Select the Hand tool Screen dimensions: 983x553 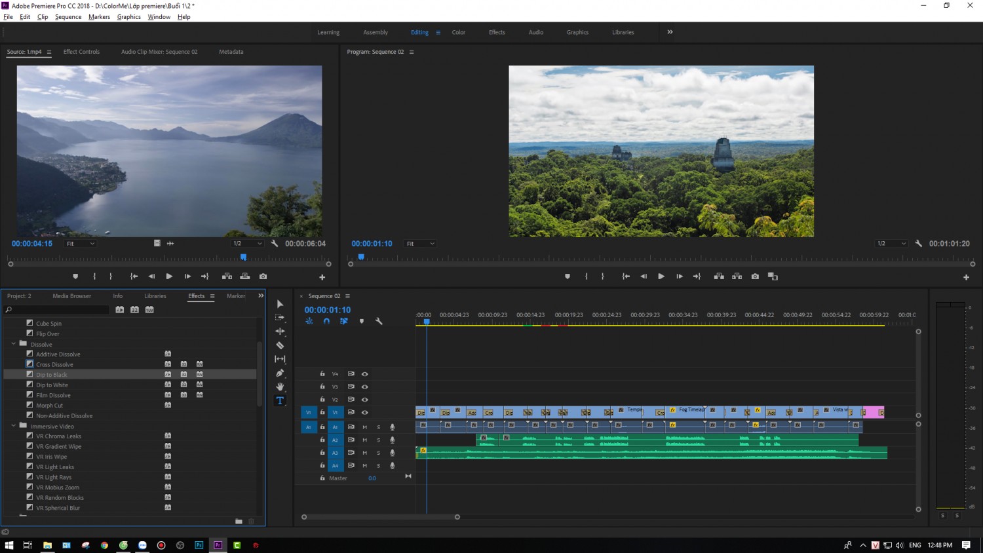click(x=280, y=387)
